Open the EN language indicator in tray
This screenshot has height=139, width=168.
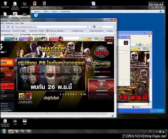150,131
